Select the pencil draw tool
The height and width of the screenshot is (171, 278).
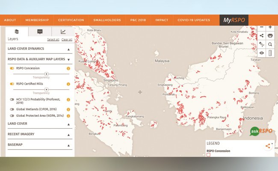click(x=261, y=44)
